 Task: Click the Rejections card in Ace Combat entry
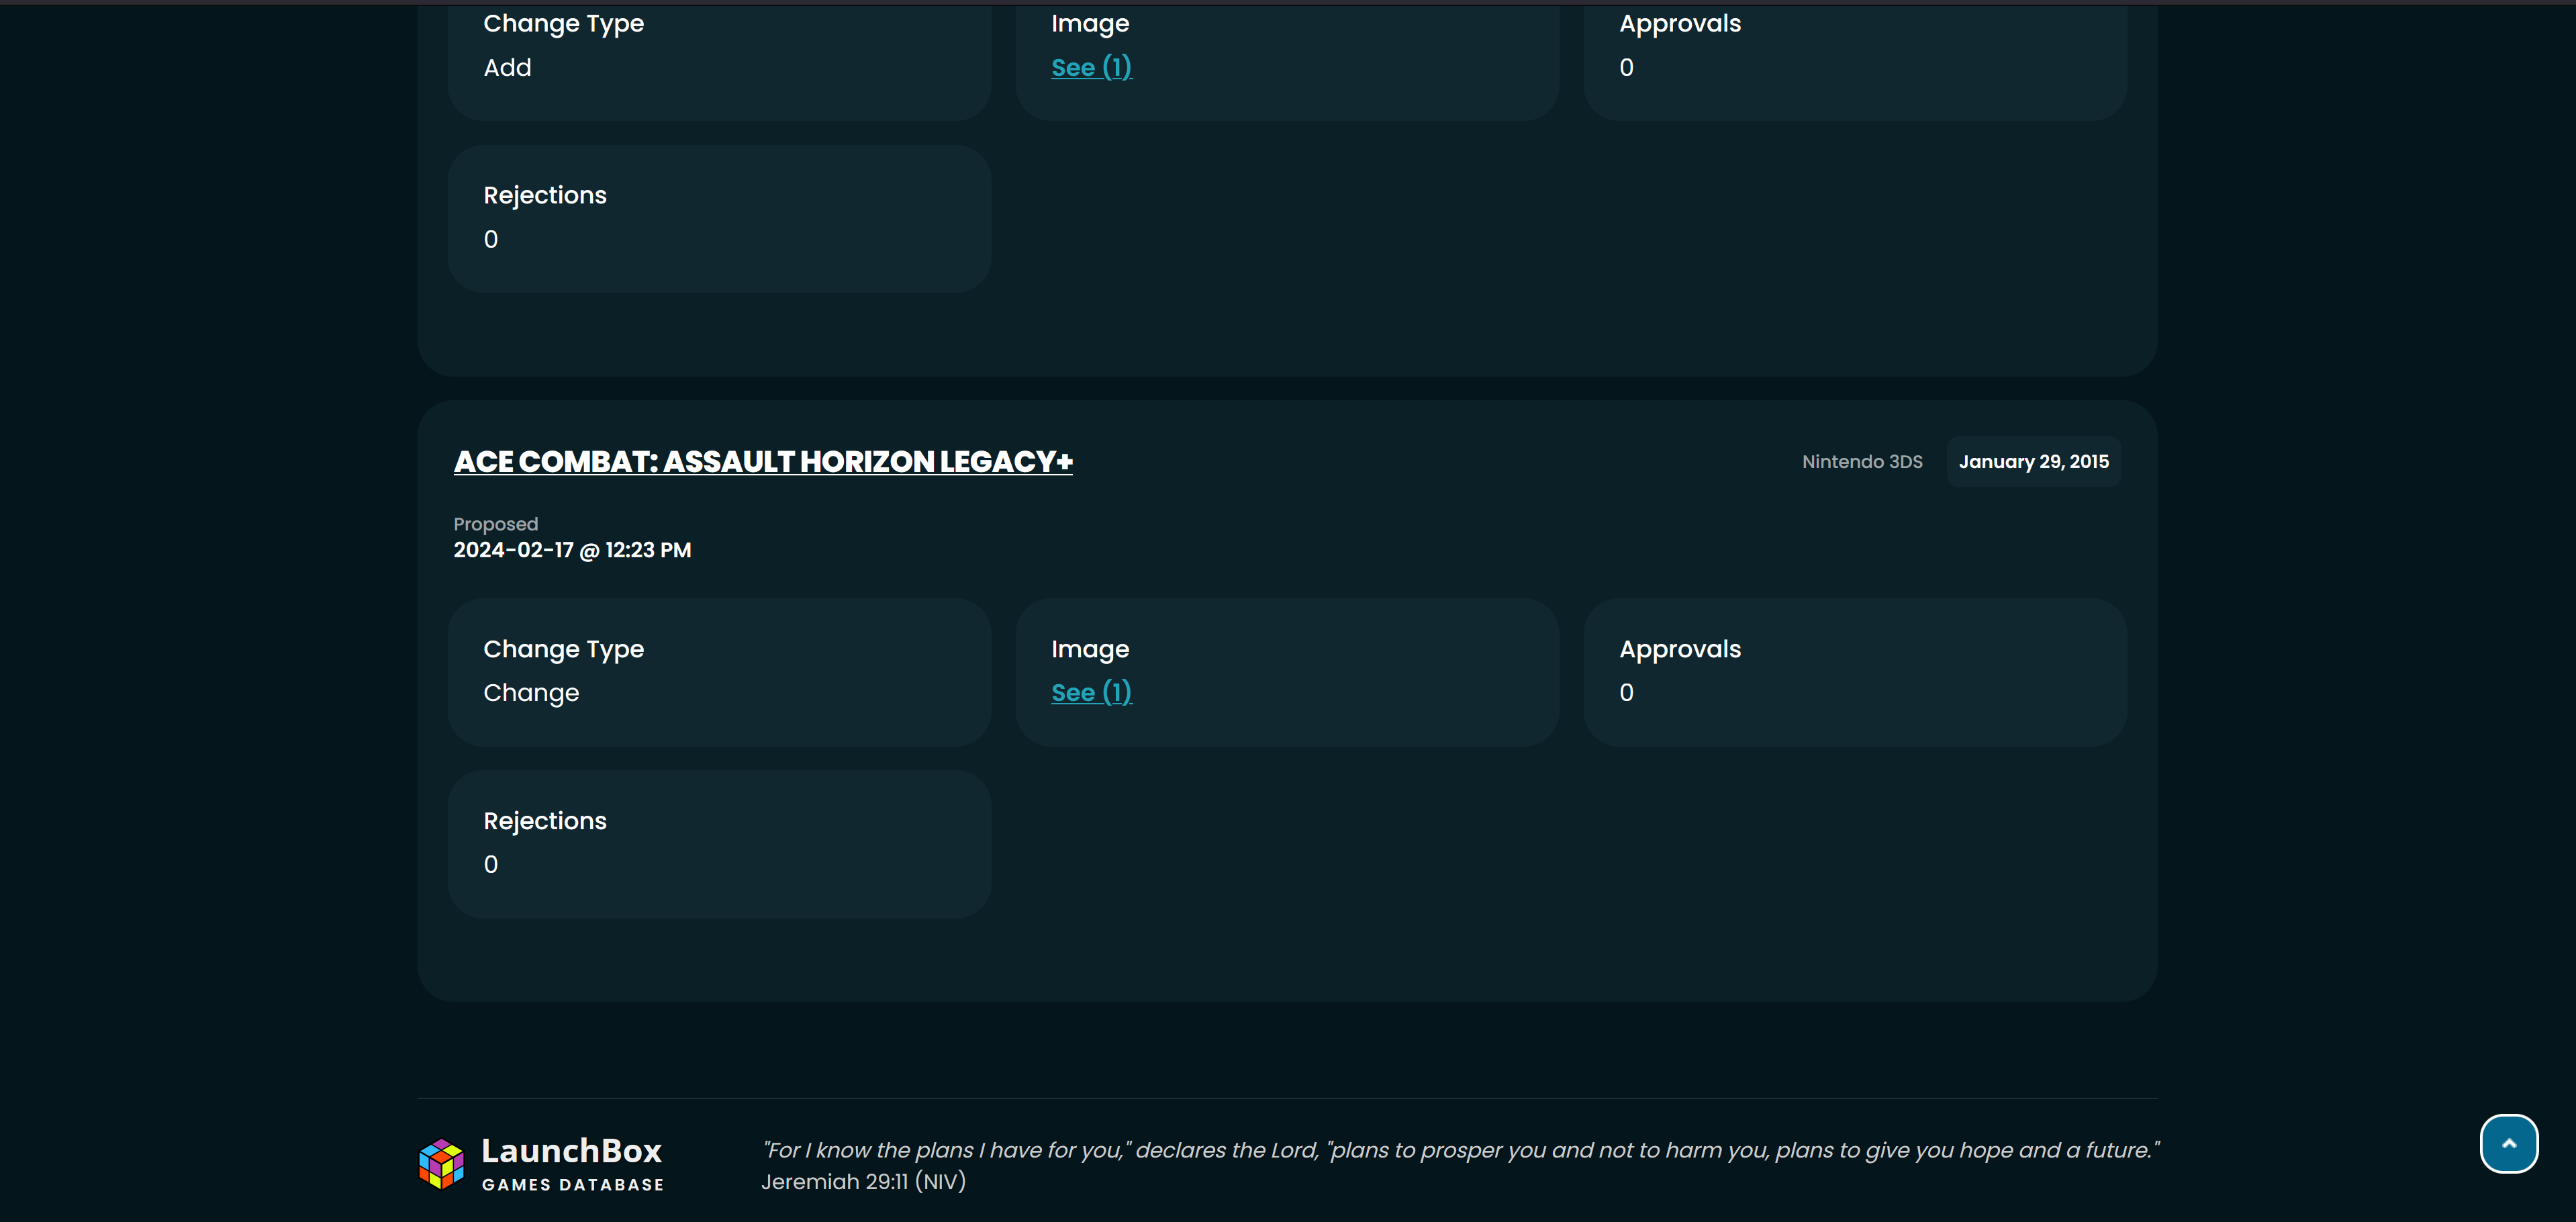[720, 844]
